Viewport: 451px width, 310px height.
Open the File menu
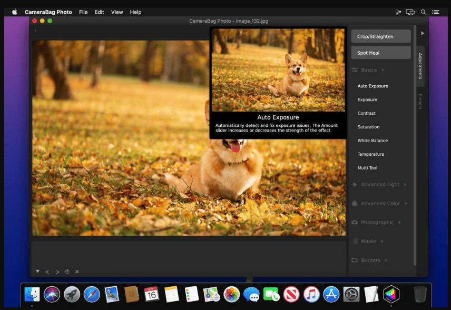(x=83, y=12)
